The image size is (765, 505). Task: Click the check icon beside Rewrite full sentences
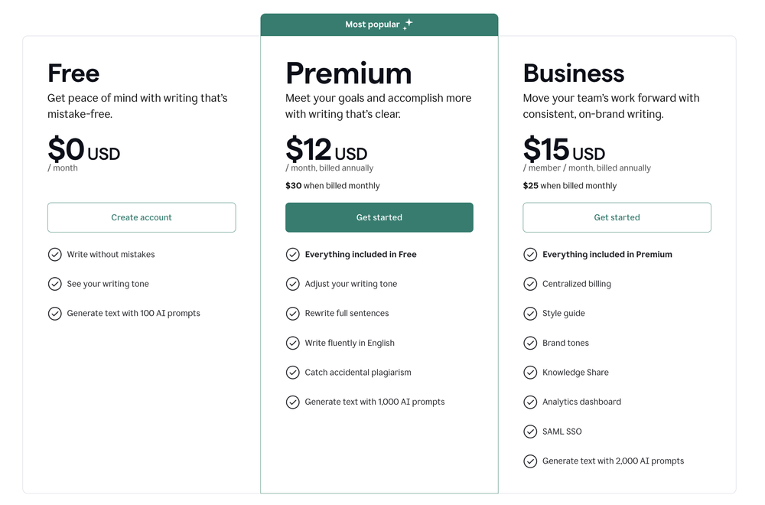click(292, 314)
